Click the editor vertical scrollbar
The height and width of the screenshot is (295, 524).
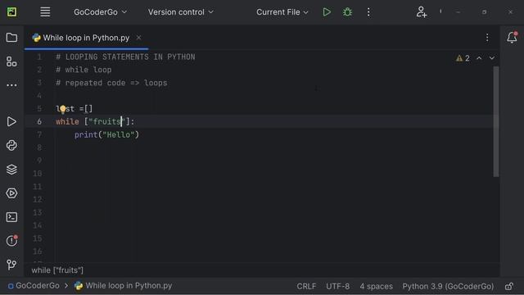point(496,121)
